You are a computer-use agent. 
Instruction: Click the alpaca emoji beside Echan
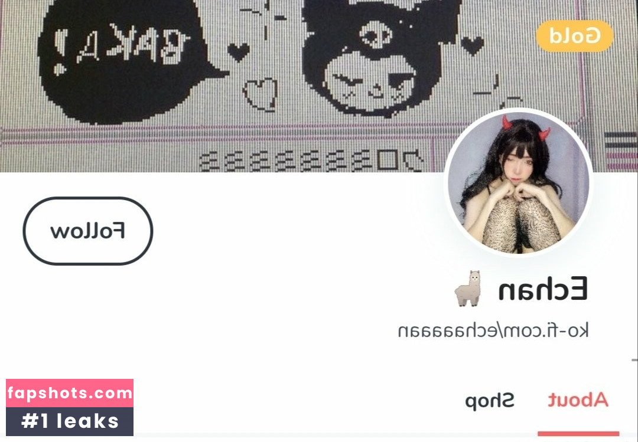click(467, 289)
